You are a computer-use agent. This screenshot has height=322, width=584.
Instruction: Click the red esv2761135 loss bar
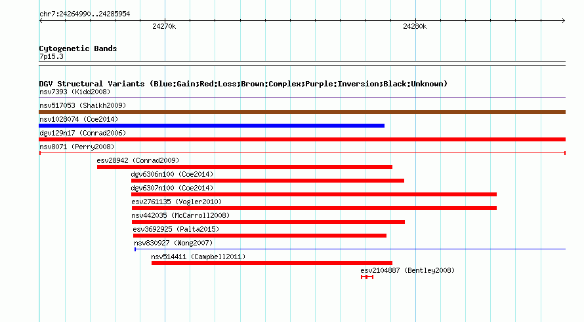coord(314,208)
